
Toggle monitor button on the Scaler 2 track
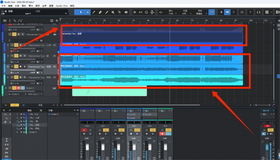point(23,88)
